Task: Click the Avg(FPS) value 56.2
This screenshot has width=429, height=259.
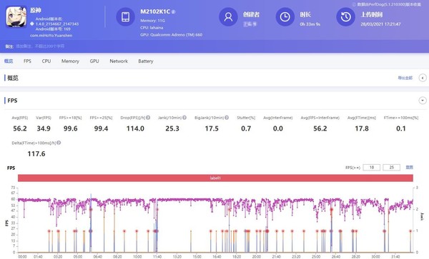Action: [20, 128]
